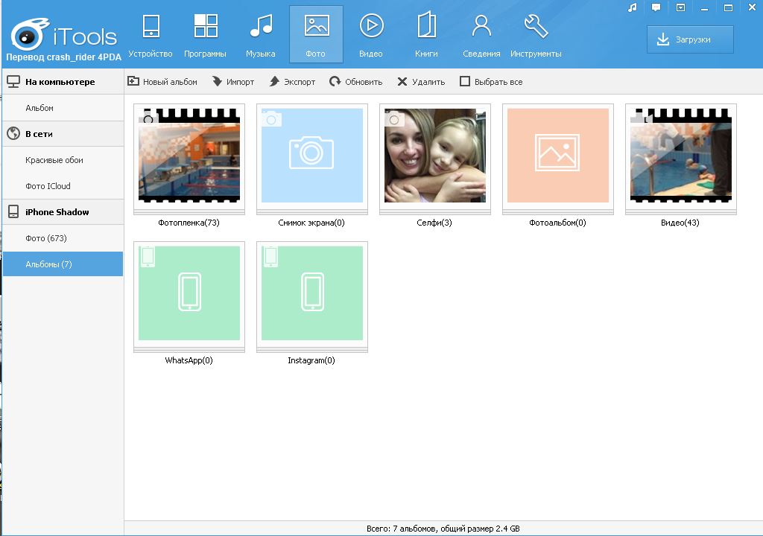Open the Видео section
This screenshot has width=763, height=536.
pos(371,35)
